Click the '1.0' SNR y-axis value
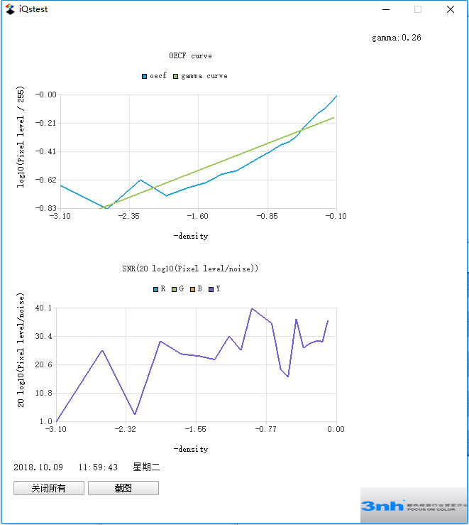The height and width of the screenshot is (525, 469). pyautogui.click(x=46, y=421)
